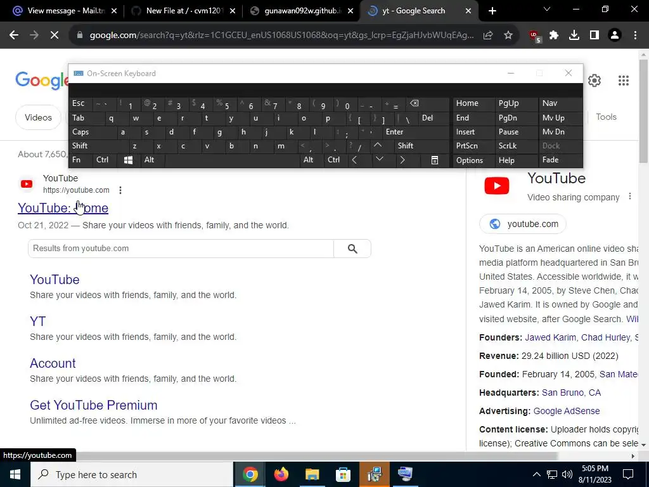Select the yt - Google Search tab
649x487 pixels.
[x=414, y=11]
